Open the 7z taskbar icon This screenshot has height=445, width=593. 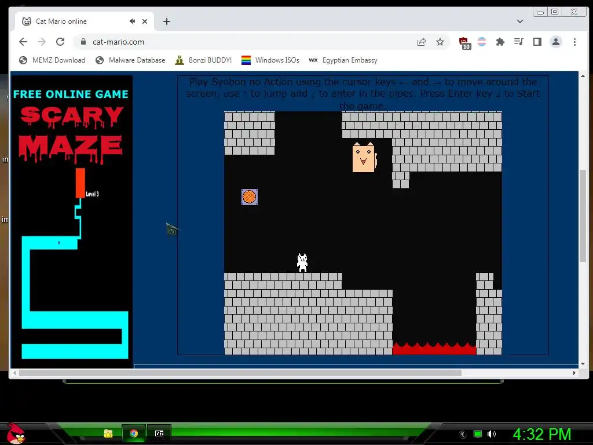click(x=159, y=433)
